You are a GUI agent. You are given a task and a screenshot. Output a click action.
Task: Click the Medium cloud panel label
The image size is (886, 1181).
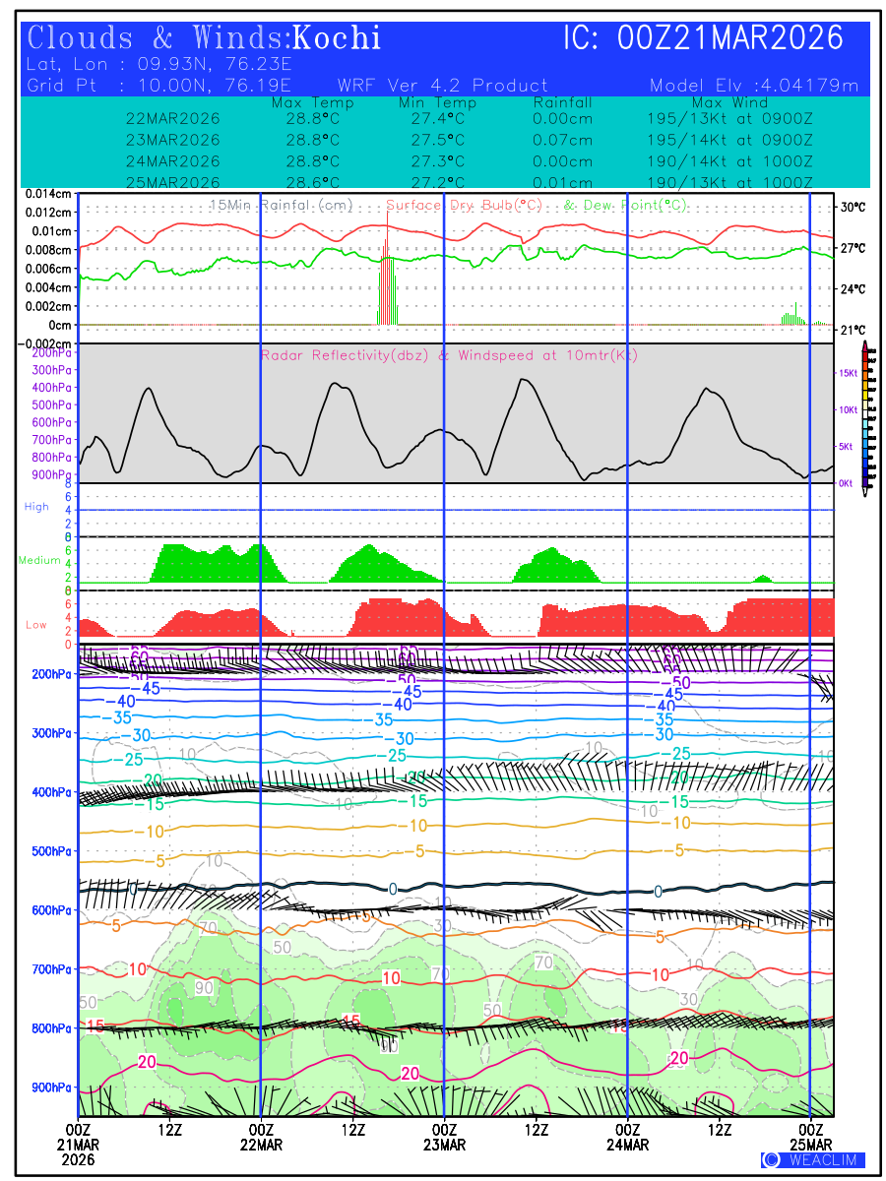tap(39, 560)
